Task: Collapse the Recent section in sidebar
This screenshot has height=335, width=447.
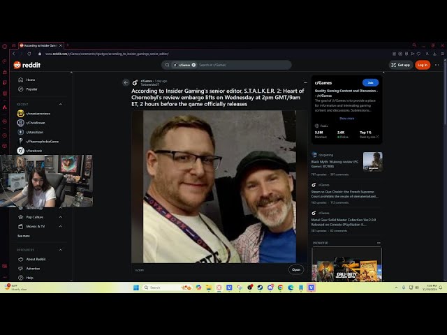Action: [61, 104]
